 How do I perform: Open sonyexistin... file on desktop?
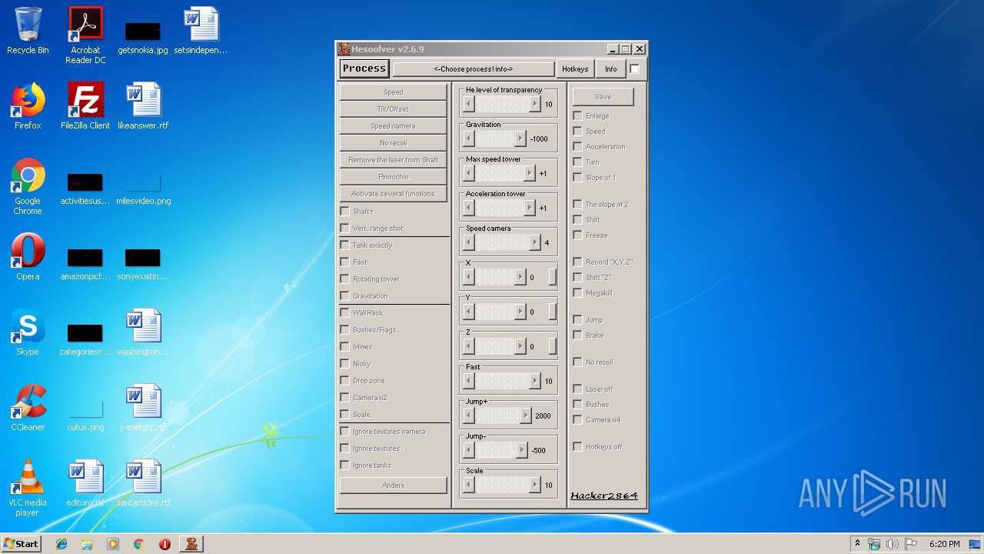coord(143,265)
